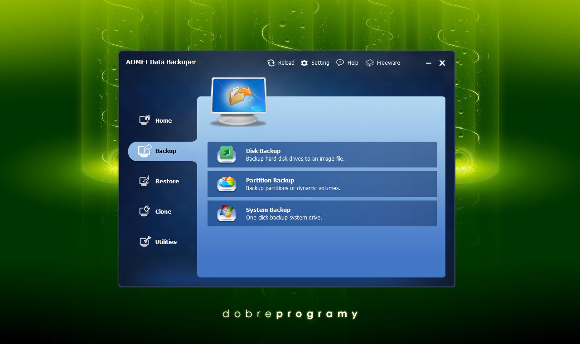Image resolution: width=580 pixels, height=344 pixels.
Task: Click the Home monitor icon in sidebar
Action: (145, 120)
